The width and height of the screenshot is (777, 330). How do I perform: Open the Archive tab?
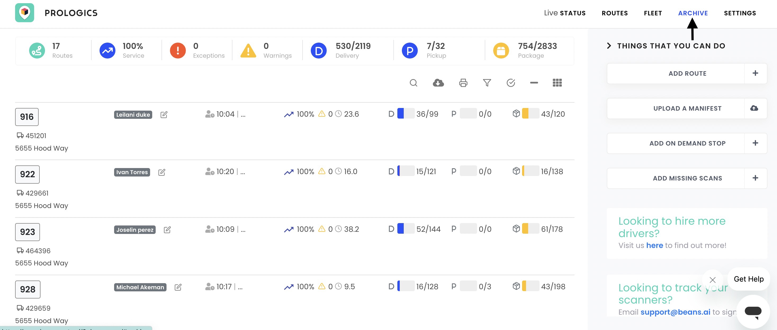tap(693, 13)
